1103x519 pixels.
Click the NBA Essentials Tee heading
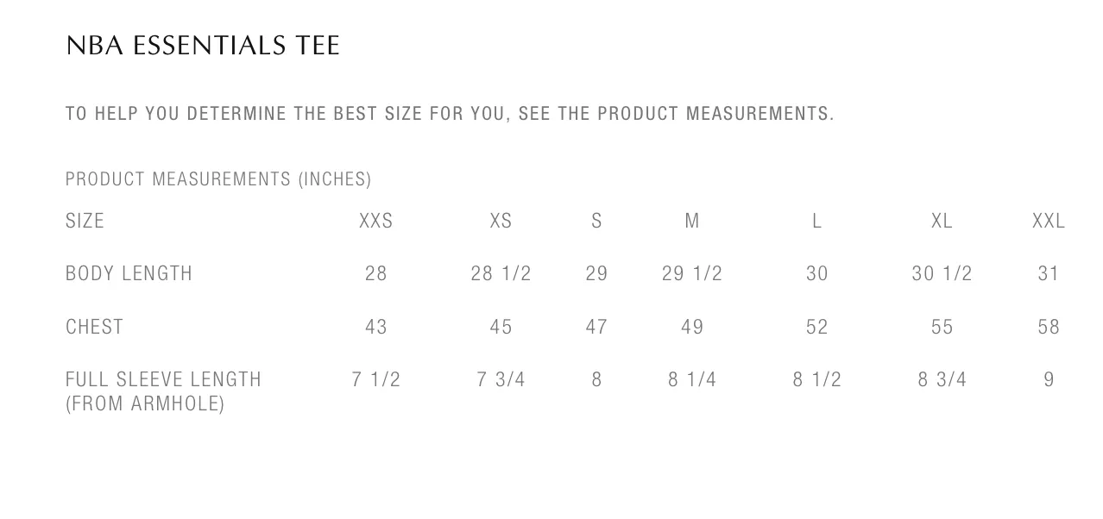[203, 46]
